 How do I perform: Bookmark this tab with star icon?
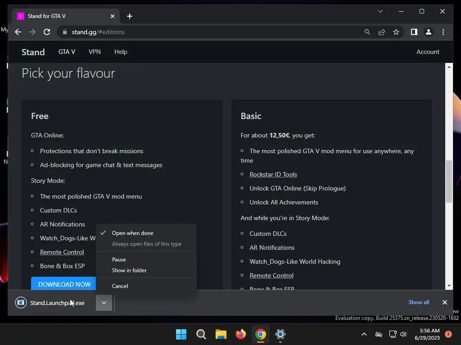tap(396, 32)
